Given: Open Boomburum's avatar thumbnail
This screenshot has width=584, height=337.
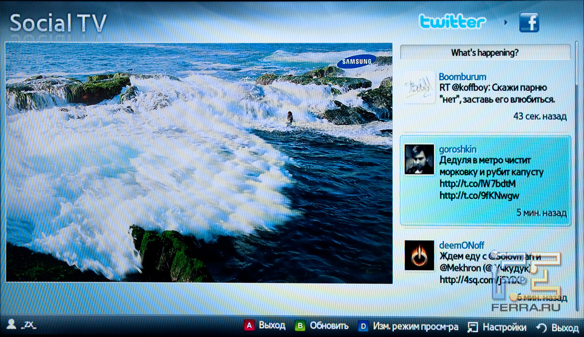Looking at the screenshot, I should pos(419,87).
